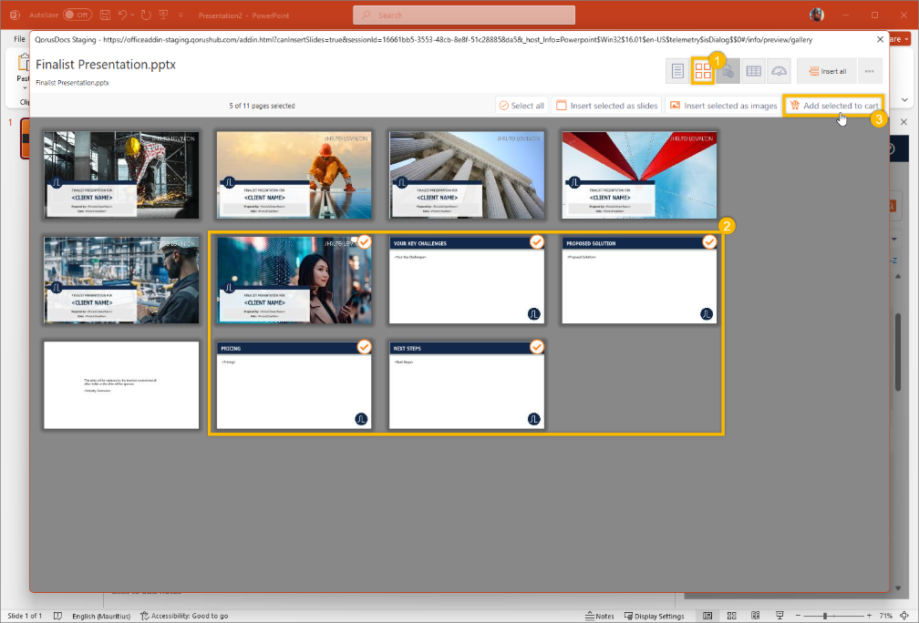The height and width of the screenshot is (623, 919).
Task: Open Slide Sorter view in status bar
Action: point(731,616)
